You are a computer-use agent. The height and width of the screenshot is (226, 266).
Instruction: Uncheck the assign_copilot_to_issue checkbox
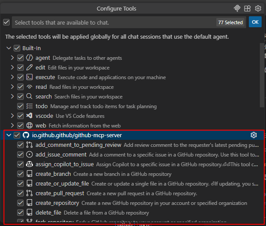20,164
